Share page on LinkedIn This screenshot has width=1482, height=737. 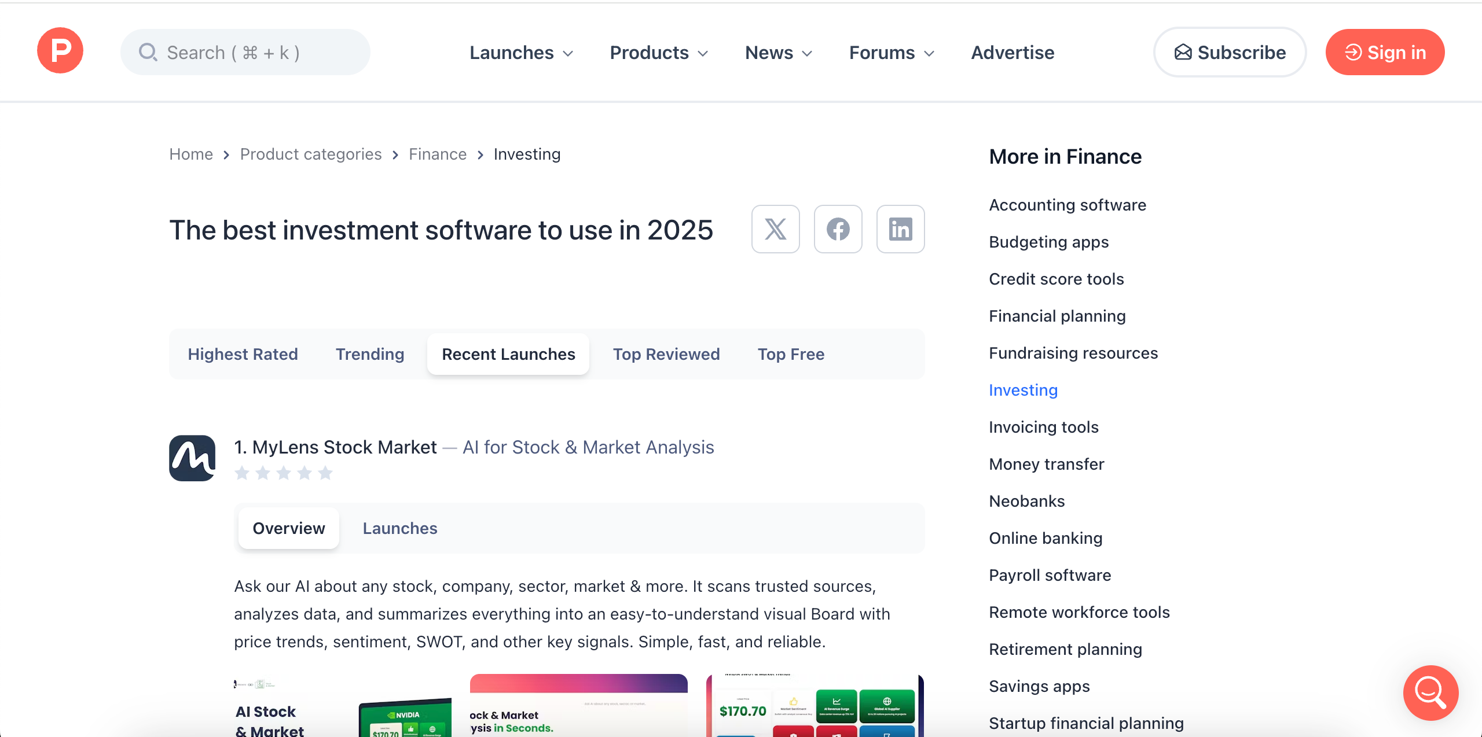[x=900, y=229]
